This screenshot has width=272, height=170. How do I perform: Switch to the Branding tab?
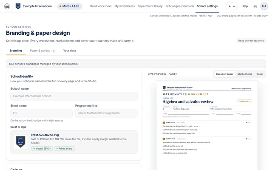click(x=16, y=51)
